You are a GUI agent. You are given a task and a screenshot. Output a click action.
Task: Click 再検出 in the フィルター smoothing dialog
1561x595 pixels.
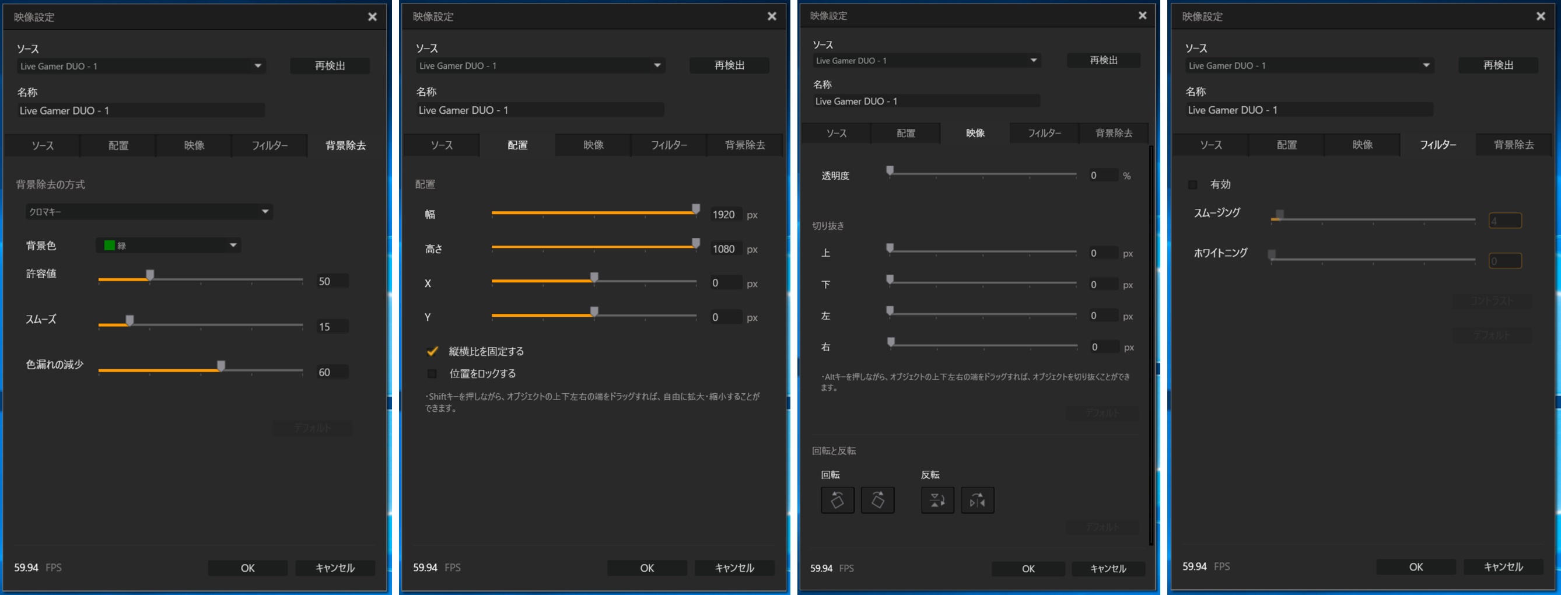(1498, 65)
